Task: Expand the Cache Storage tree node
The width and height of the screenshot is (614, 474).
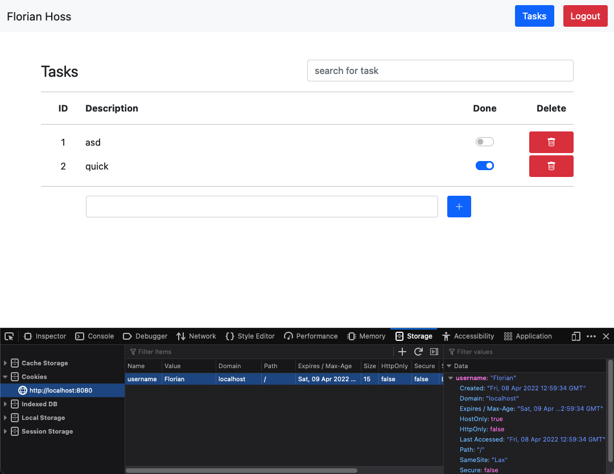Action: [5, 363]
